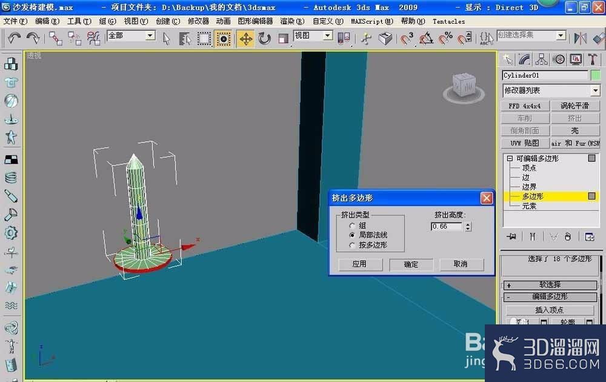Viewport: 606px width, 382px height.
Task: Open the 渲染(R) menu
Action: [x=292, y=21]
